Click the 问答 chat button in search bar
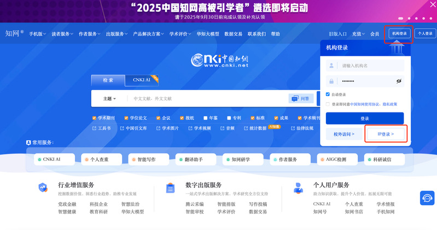This screenshot has height=230, width=437. tap(301, 98)
